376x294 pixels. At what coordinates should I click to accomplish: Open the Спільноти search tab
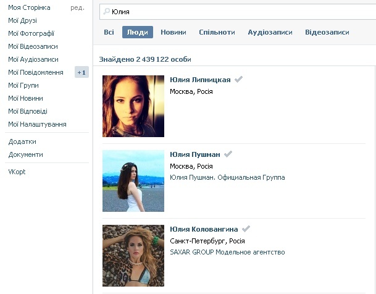(x=217, y=32)
